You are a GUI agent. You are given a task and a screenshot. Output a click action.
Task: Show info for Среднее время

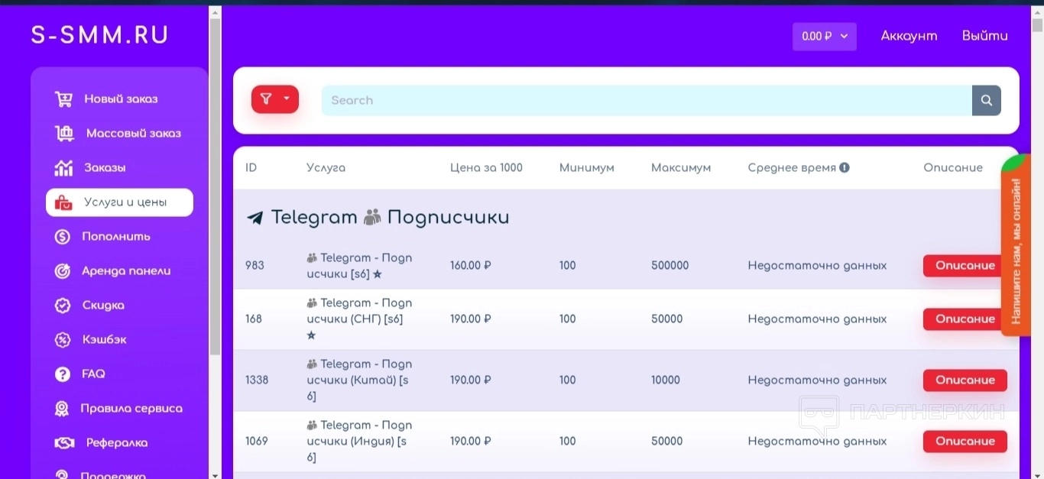click(x=845, y=168)
